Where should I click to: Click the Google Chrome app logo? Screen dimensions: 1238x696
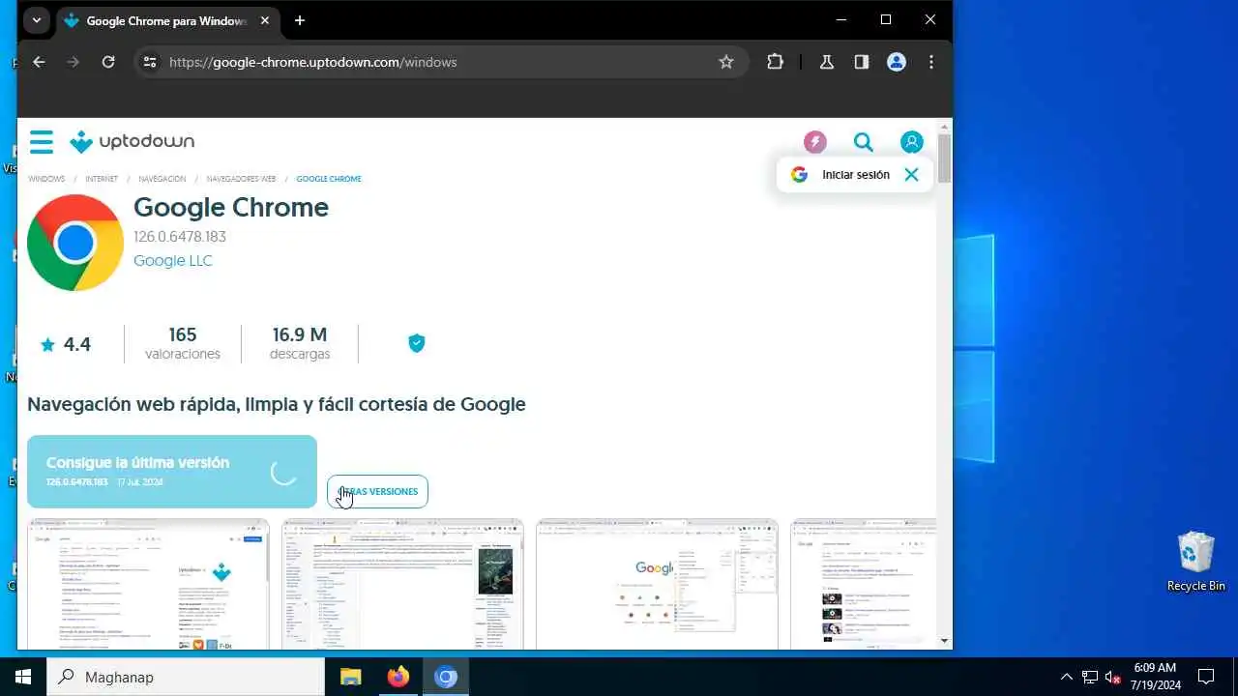tap(75, 243)
